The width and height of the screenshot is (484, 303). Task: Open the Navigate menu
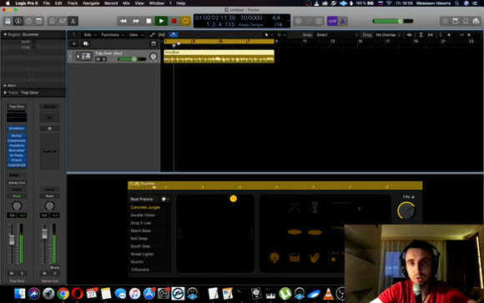pos(91,3)
